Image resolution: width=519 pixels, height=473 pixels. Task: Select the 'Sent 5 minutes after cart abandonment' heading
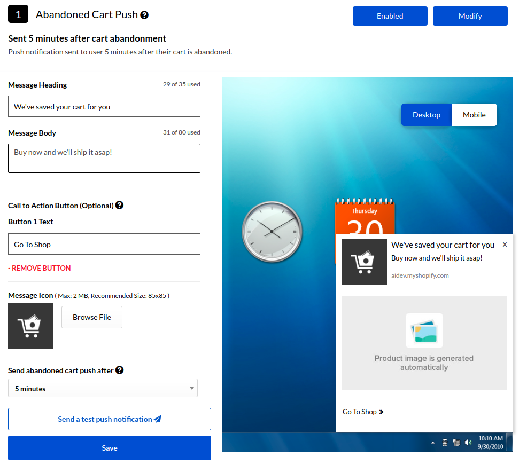click(87, 38)
